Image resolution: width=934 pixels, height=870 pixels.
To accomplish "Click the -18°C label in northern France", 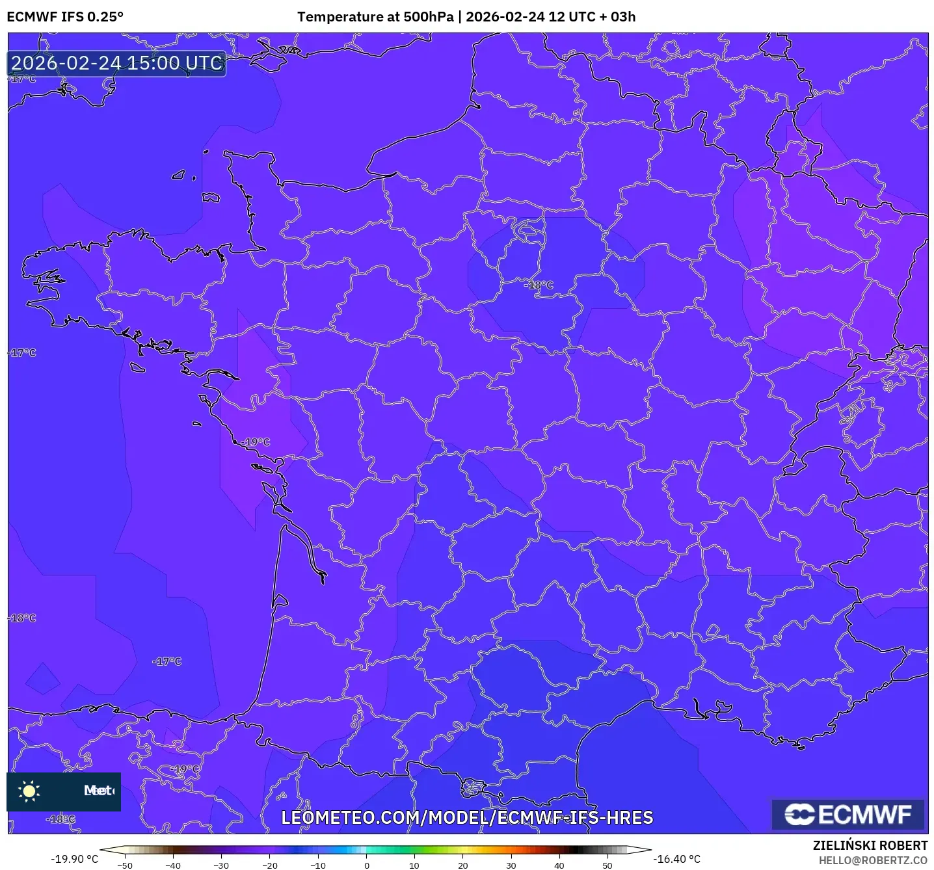I will 538,285.
